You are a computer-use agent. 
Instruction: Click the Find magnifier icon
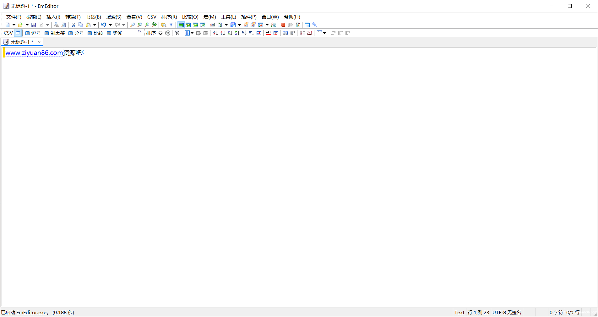click(133, 25)
